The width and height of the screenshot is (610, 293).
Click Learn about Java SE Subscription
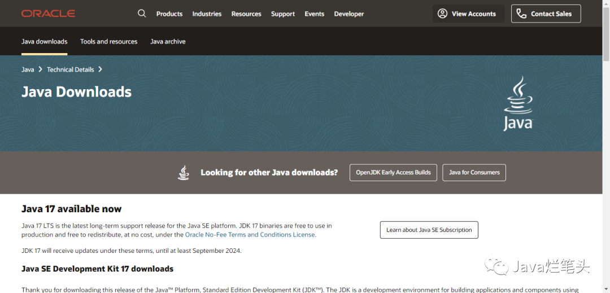tap(429, 230)
